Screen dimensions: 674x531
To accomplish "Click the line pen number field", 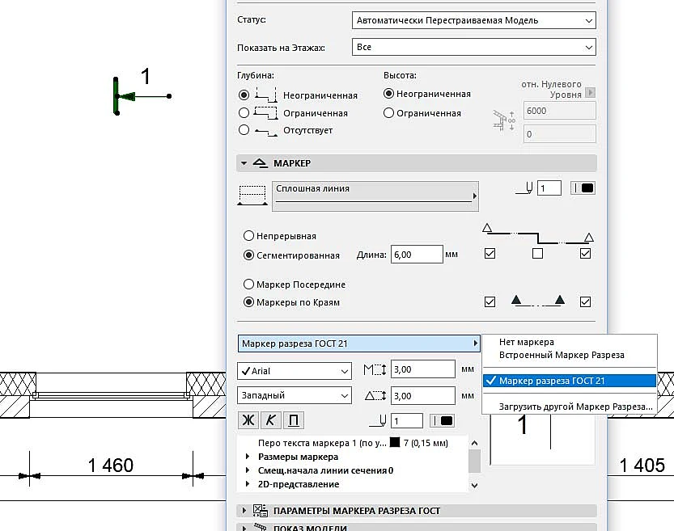I will [x=549, y=188].
